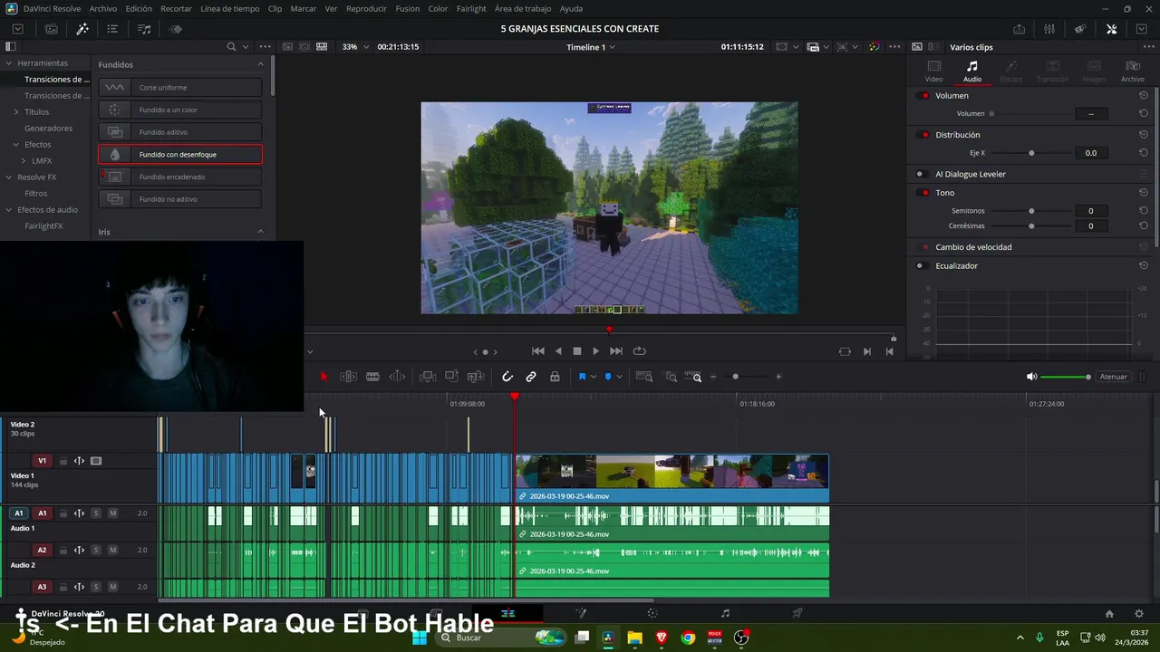
Task: Adjust the green monitor volume slider
Action: tap(1066, 377)
